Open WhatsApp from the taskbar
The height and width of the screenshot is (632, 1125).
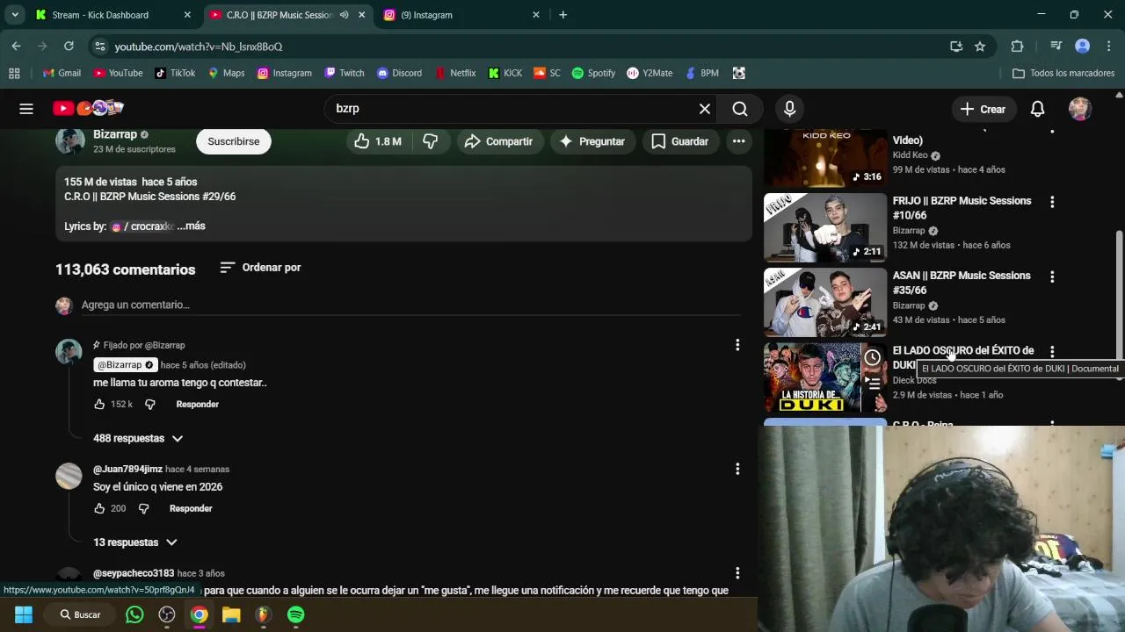[x=134, y=614]
